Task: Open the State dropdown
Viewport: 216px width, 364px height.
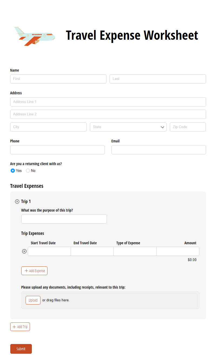Action: point(128,127)
